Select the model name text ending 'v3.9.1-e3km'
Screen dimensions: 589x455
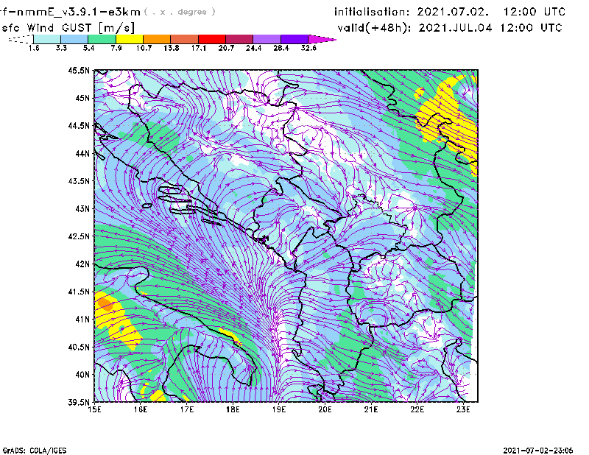pyautogui.click(x=70, y=12)
